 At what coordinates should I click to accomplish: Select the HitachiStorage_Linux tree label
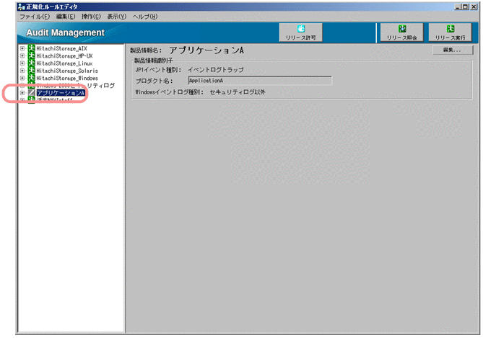pos(64,63)
